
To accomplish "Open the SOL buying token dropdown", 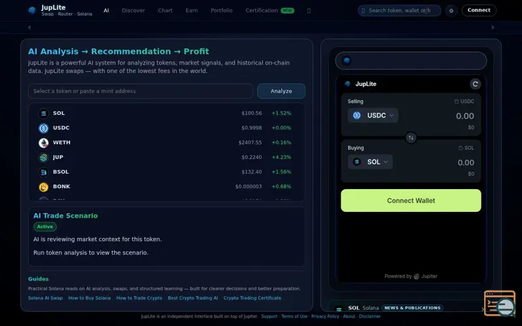I will 370,162.
